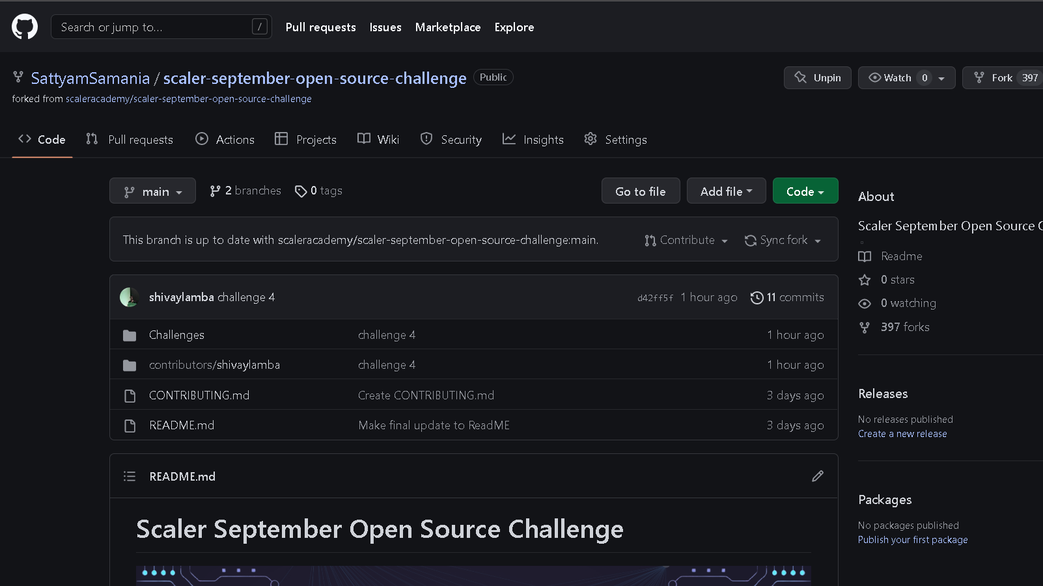The height and width of the screenshot is (586, 1043).
Task: Open the main branch selector
Action: pos(152,191)
